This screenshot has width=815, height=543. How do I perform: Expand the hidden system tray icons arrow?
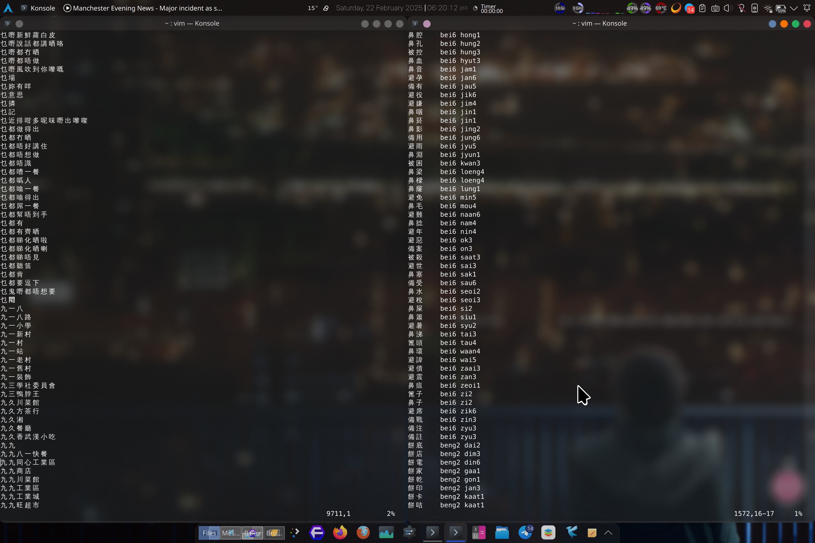pyautogui.click(x=794, y=8)
